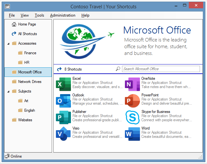
Task: Collapse the Accessories tree node
Action: point(8,44)
